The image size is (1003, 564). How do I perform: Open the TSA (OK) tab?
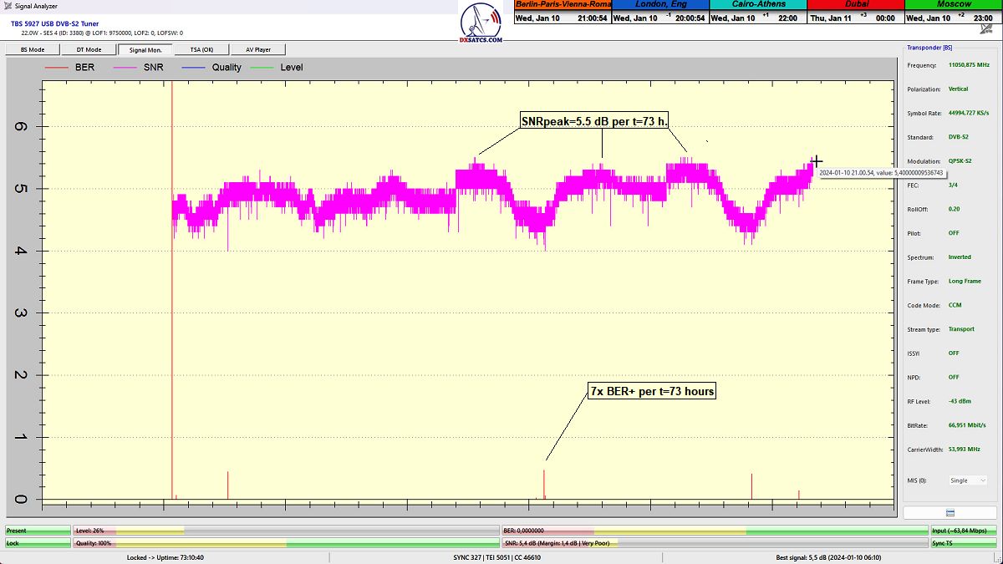[x=201, y=49]
